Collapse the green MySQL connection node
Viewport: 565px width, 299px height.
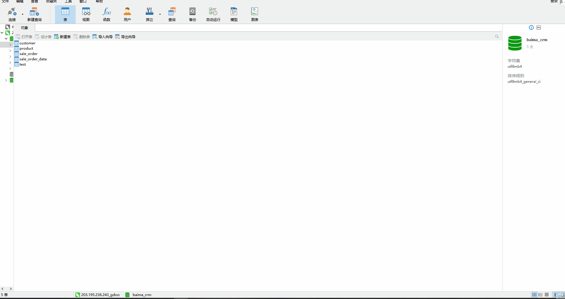(x=2, y=33)
